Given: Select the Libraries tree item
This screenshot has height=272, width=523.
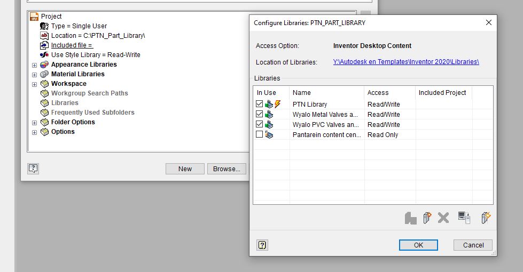Looking at the screenshot, I should tap(65, 103).
